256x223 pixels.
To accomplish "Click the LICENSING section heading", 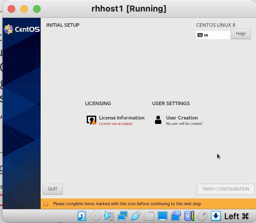I will point(98,104).
